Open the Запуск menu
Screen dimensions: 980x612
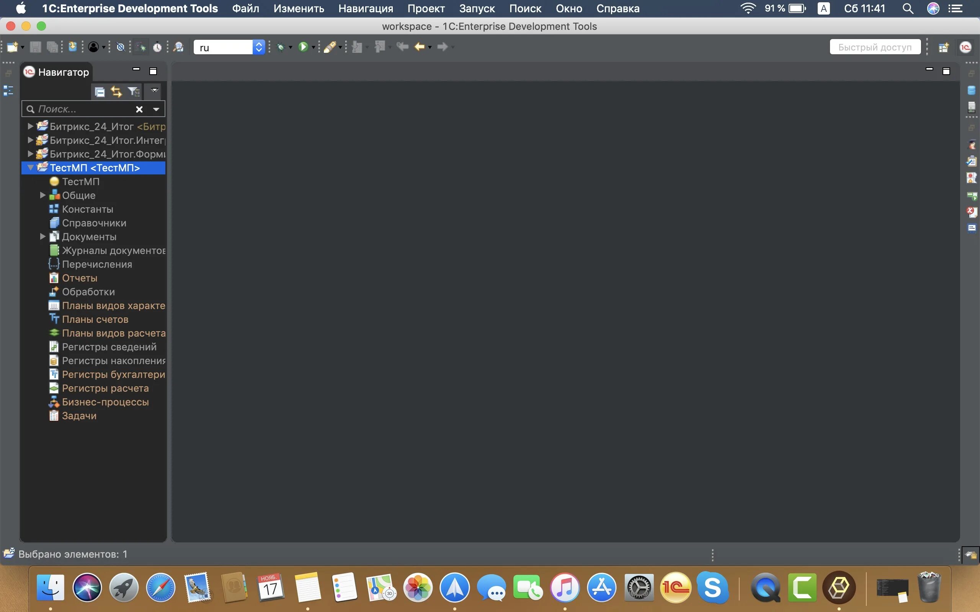pyautogui.click(x=477, y=8)
